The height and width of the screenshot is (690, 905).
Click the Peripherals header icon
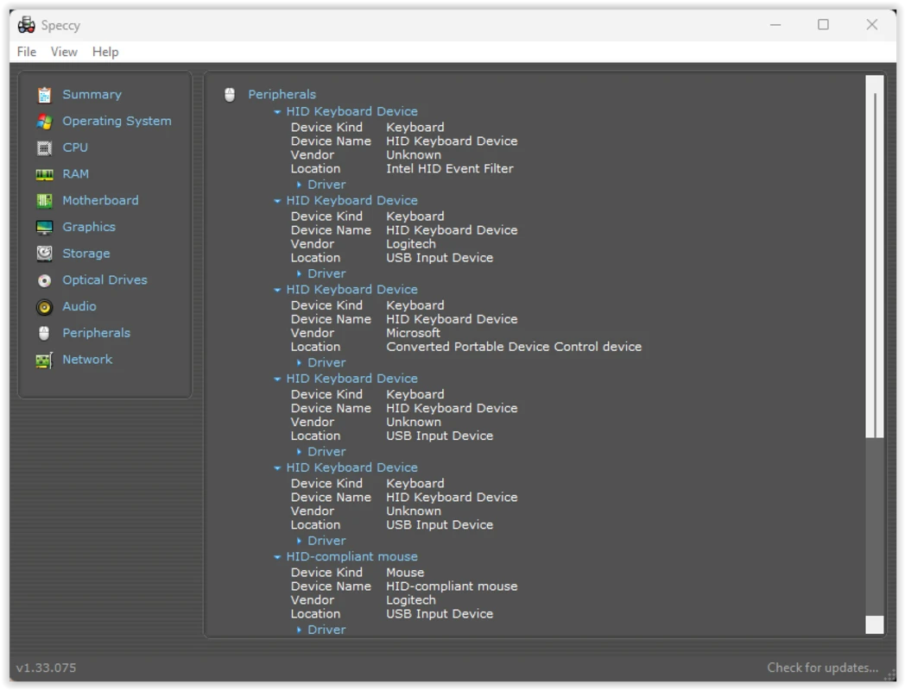tap(229, 94)
